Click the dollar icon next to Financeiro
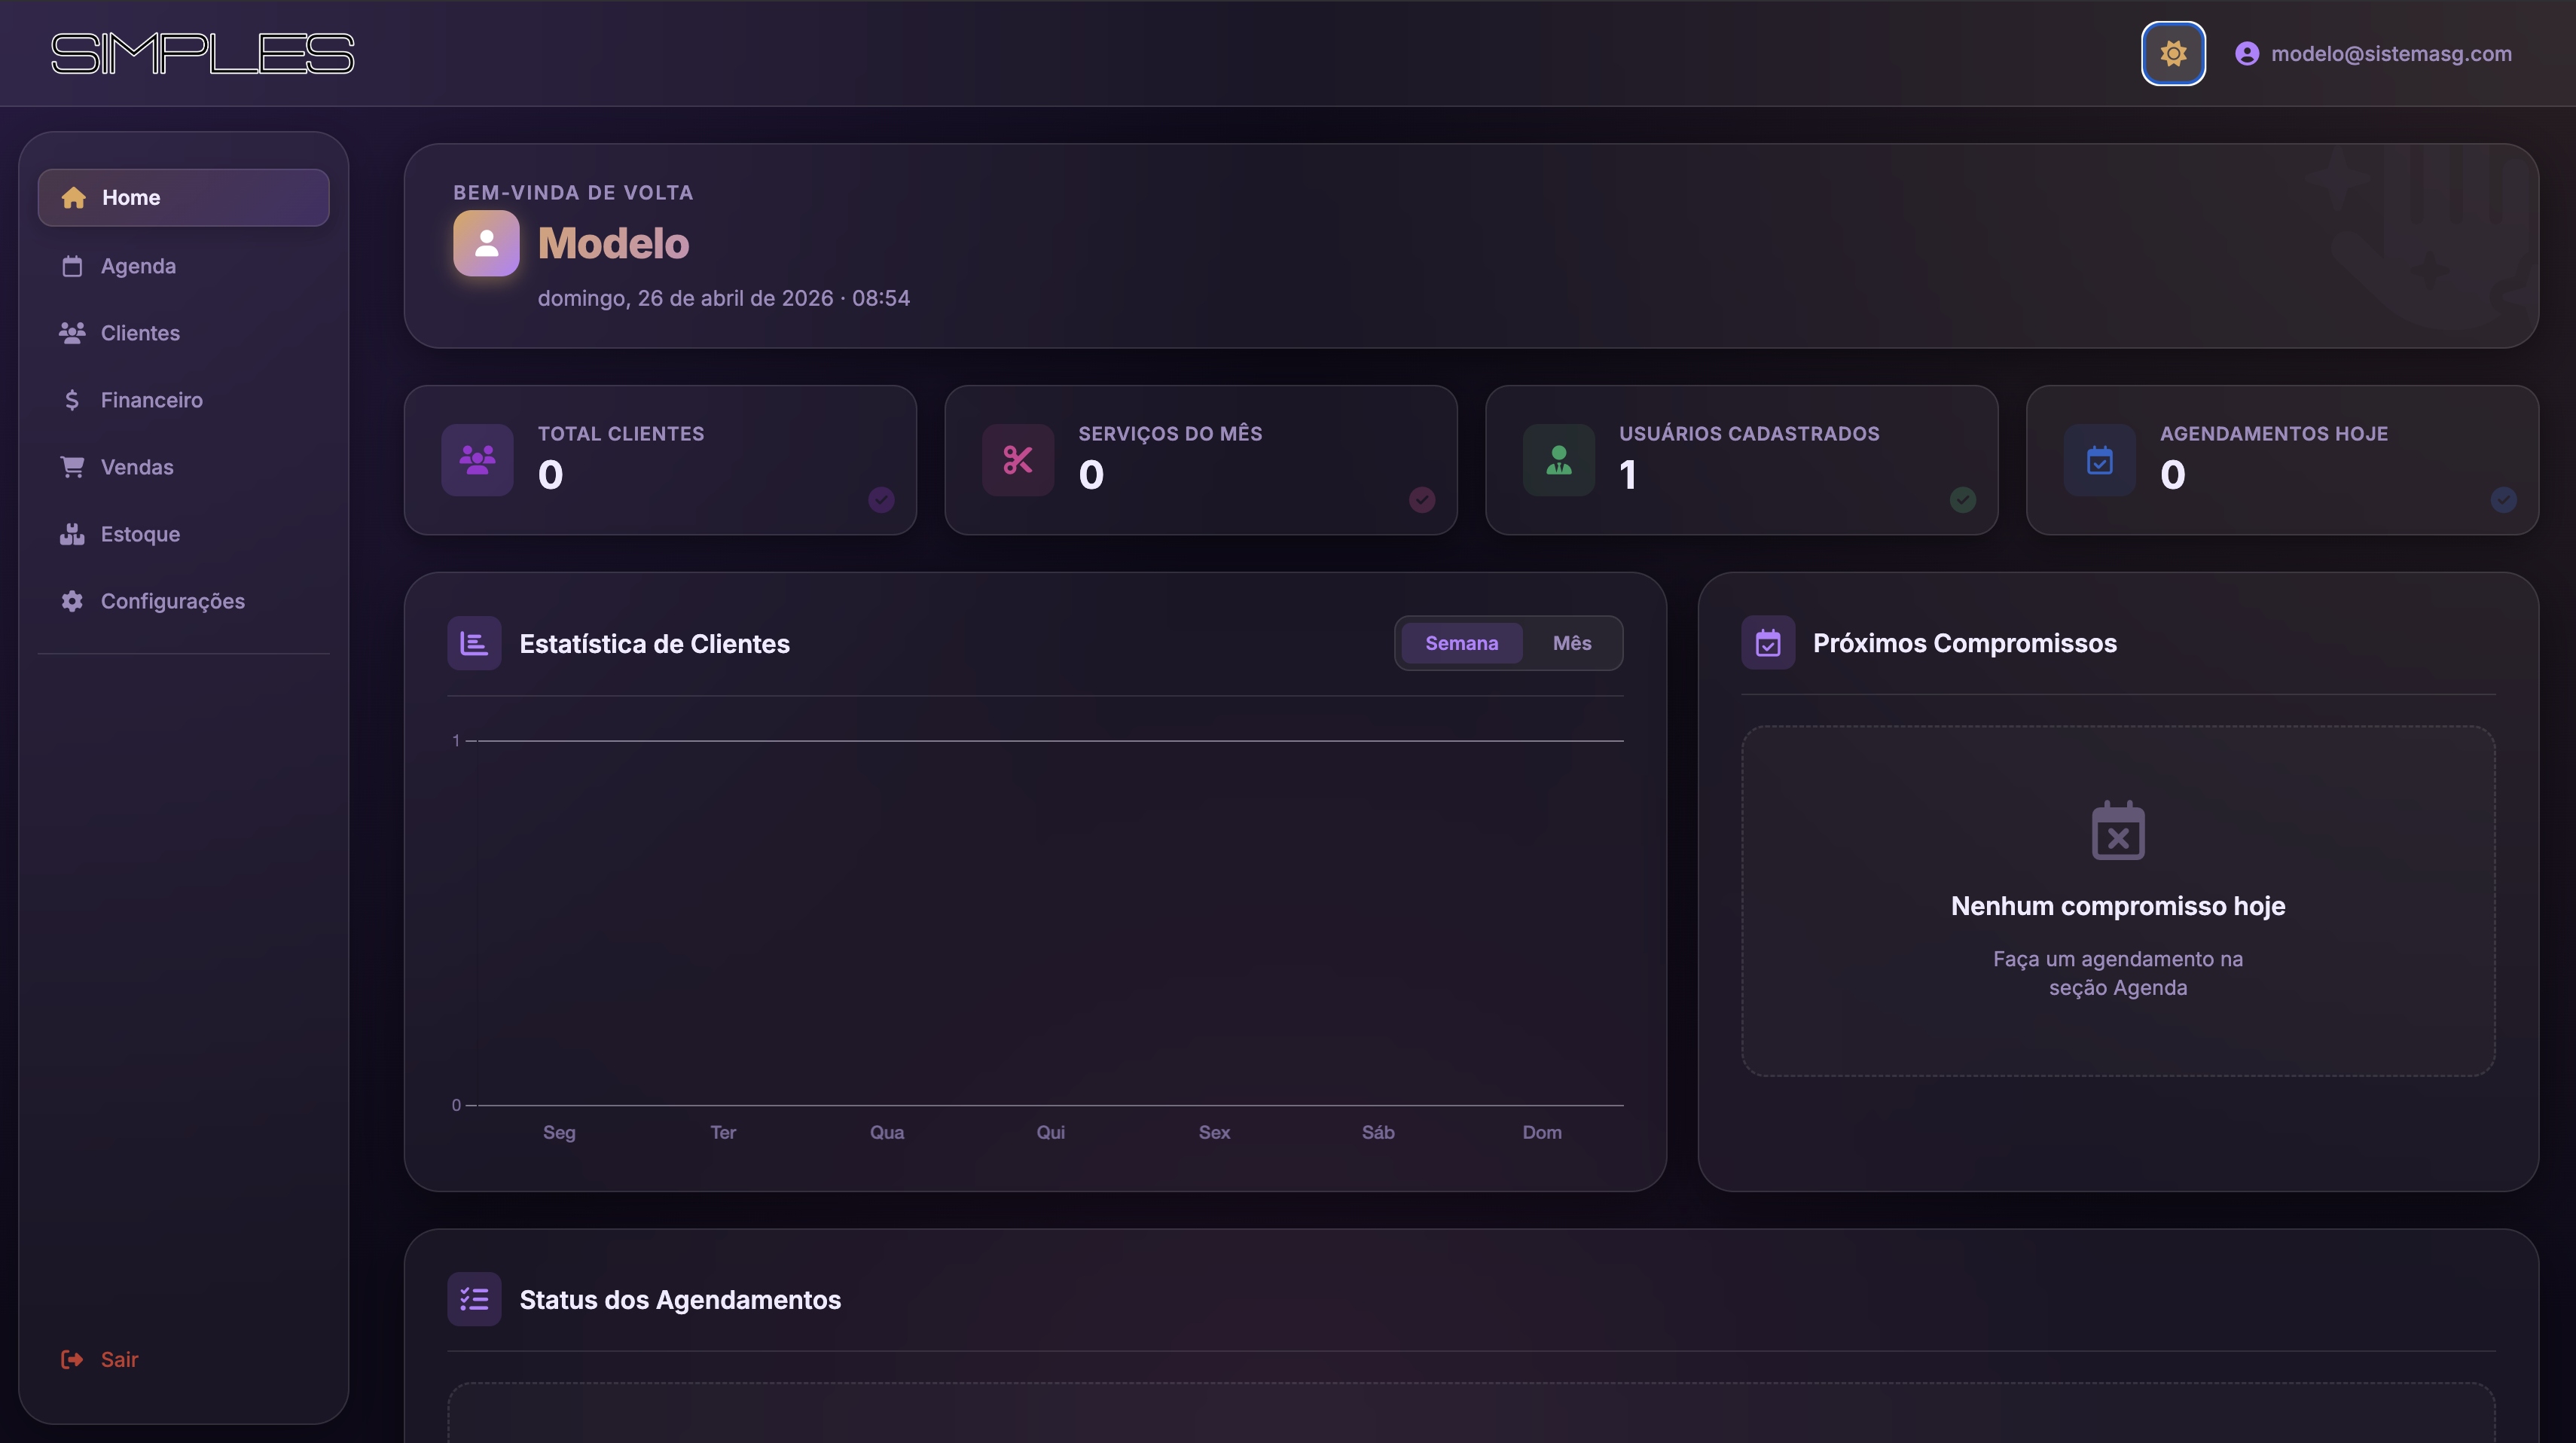This screenshot has height=1443, width=2576. 72,400
